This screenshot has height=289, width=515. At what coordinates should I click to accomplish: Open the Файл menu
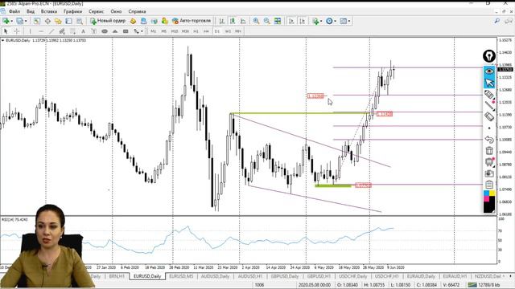pos(14,11)
